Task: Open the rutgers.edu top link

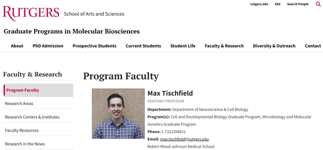Action: click(259, 4)
